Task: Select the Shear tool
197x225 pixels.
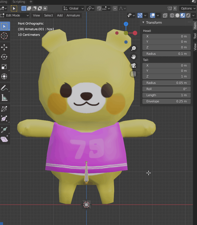Action: click(x=4, y=139)
